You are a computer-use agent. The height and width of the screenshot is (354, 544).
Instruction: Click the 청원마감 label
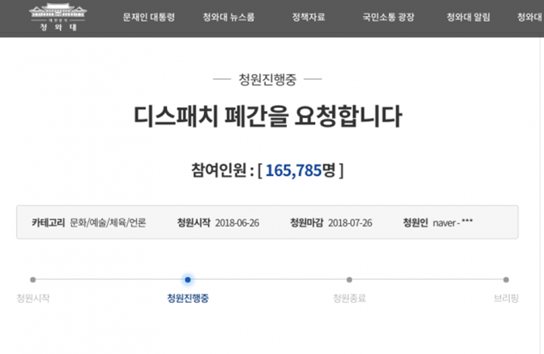point(307,223)
